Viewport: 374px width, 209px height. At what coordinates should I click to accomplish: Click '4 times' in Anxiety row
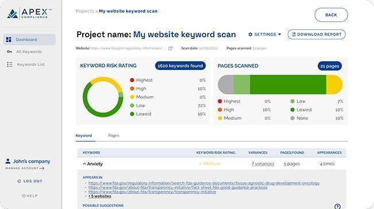[x=327, y=164]
